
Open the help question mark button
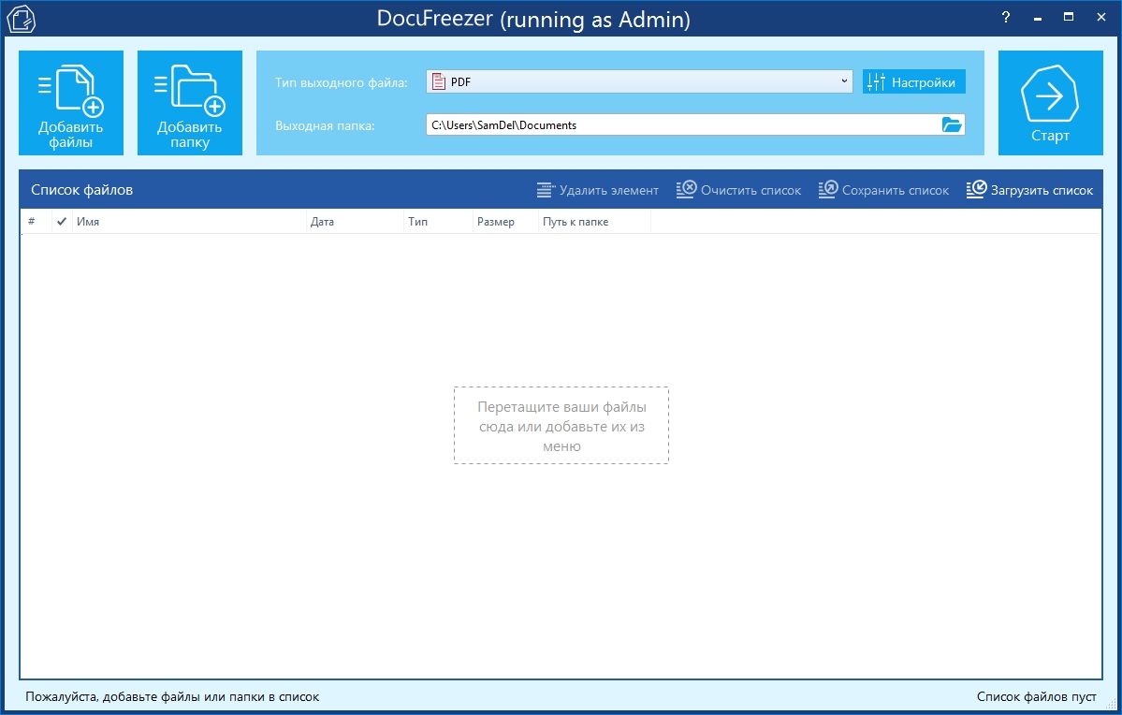point(1006,18)
